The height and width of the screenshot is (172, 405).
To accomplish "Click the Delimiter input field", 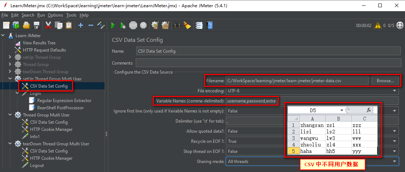I will click(x=312, y=121).
